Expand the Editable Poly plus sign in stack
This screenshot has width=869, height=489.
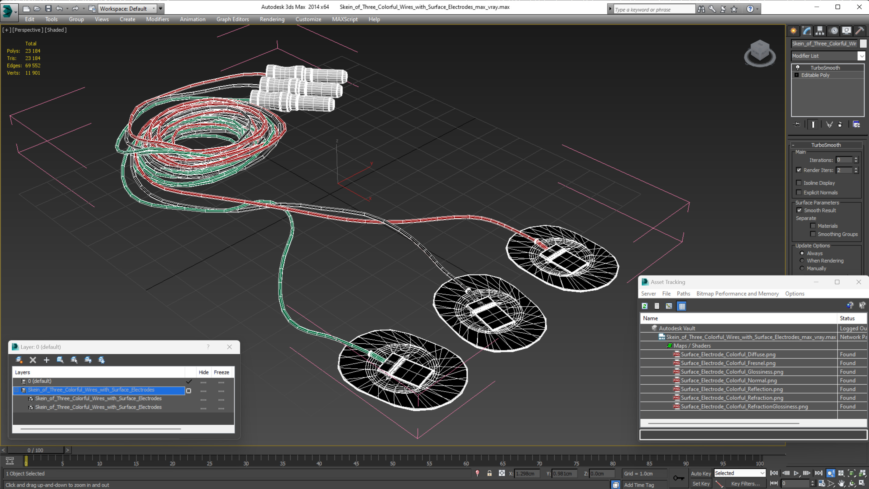[x=797, y=75]
